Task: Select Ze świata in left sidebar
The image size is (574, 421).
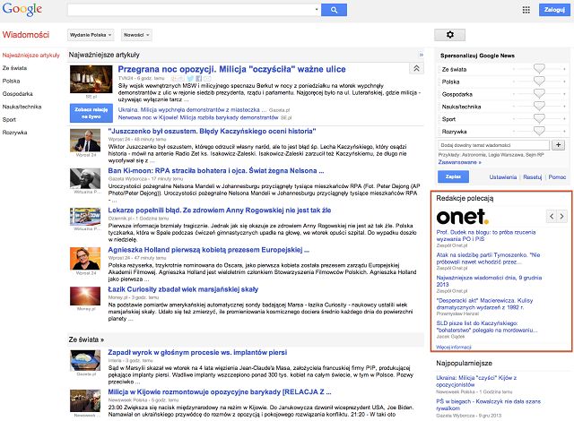Action: (14, 68)
